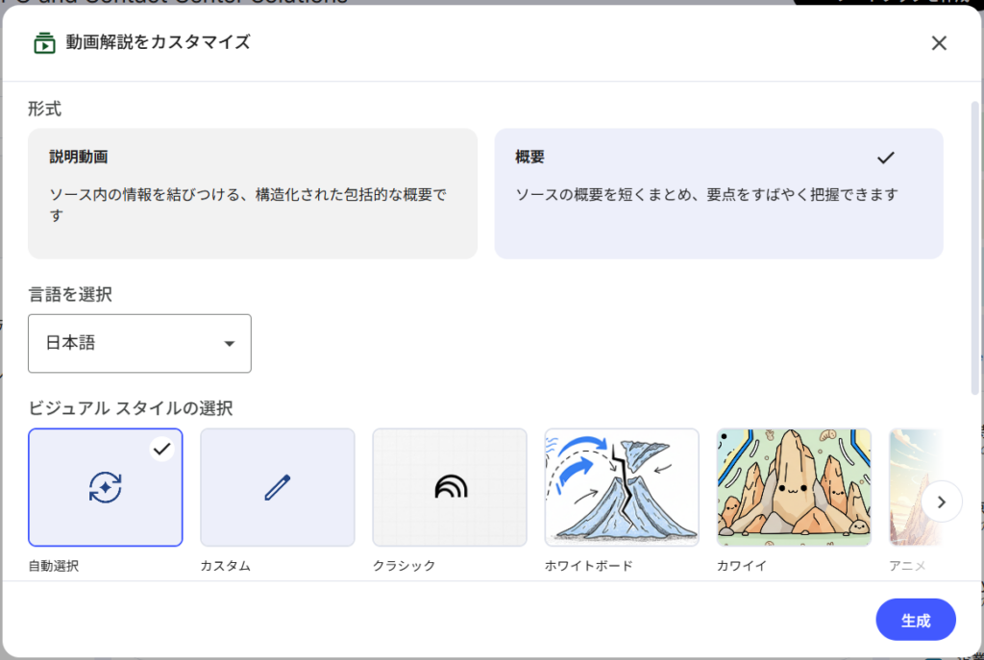Click the 形式 section heading
Viewport: 984px width, 660px height.
(42, 109)
